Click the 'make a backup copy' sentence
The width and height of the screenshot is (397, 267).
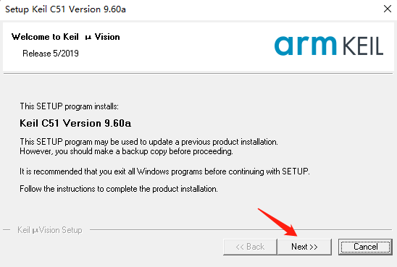pos(126,151)
